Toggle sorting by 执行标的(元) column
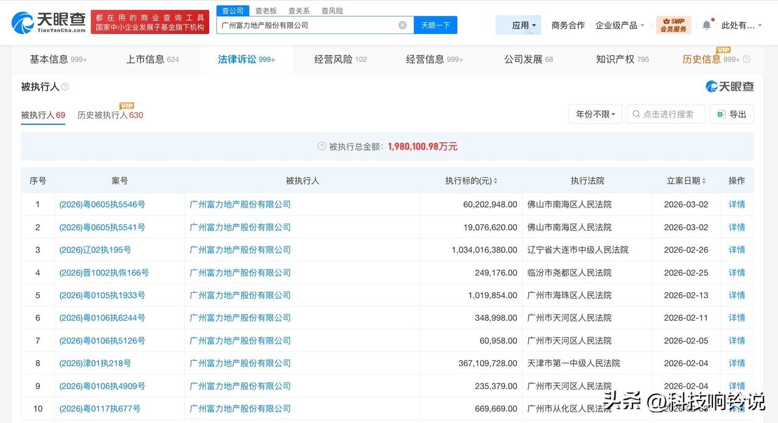Image resolution: width=778 pixels, height=423 pixels. pos(496,180)
